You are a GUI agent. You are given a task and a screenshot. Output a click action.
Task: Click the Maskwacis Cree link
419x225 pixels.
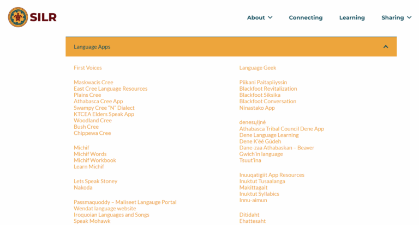pyautogui.click(x=93, y=83)
